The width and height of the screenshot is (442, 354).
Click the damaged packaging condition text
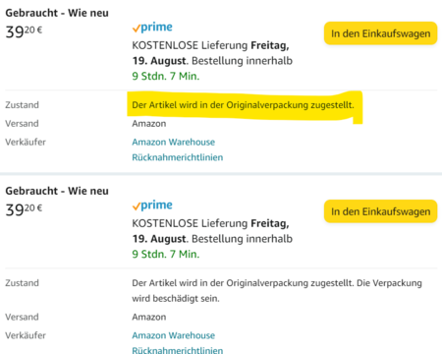coord(277,291)
